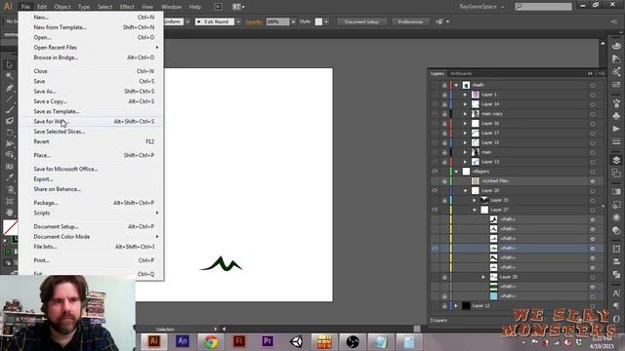Select the Artboard tool

click(10, 202)
